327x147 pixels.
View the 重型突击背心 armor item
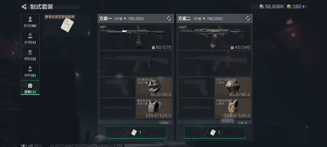(154, 108)
